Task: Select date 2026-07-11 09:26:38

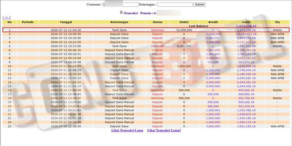Action: (66, 114)
